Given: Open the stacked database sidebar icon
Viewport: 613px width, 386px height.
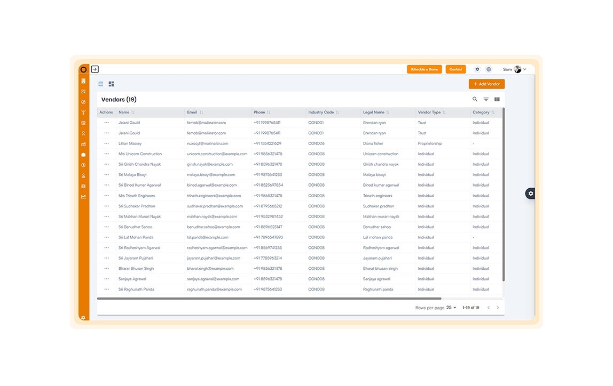Looking at the screenshot, I should tap(83, 186).
